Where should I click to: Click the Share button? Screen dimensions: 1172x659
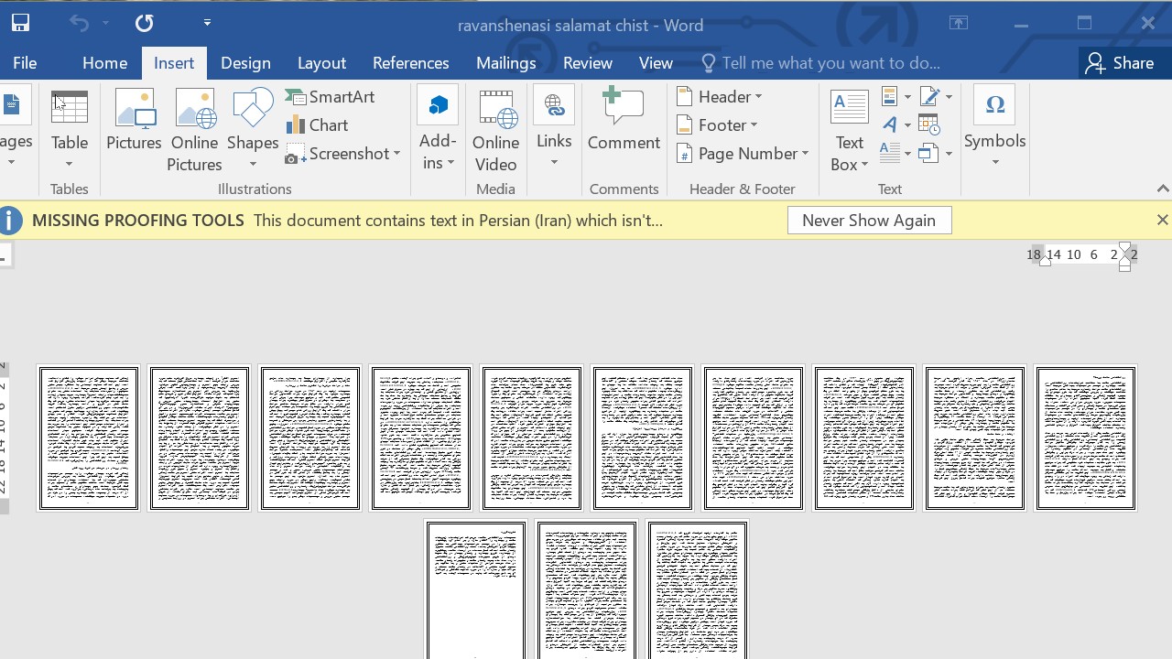coord(1120,63)
